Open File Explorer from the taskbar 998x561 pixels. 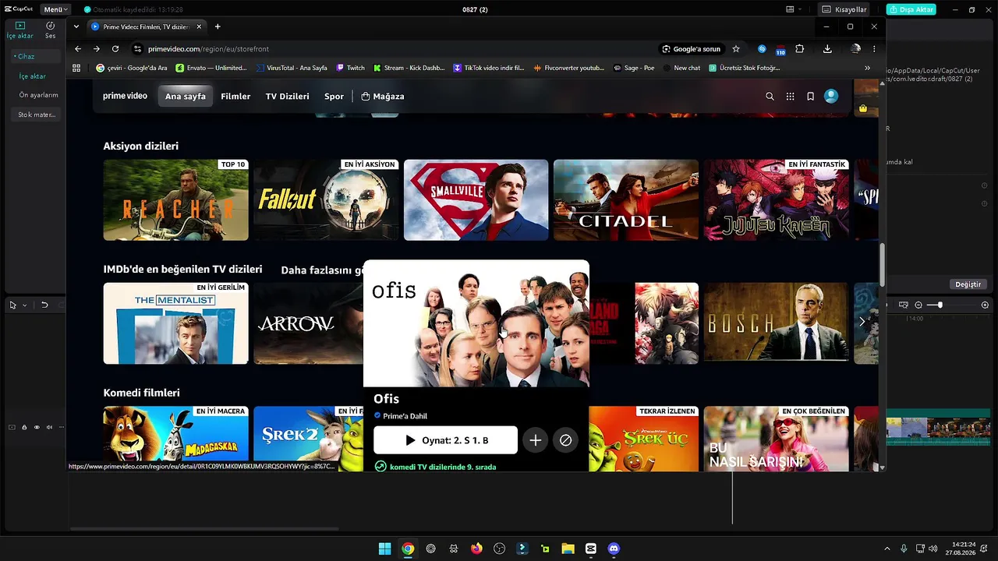click(568, 549)
